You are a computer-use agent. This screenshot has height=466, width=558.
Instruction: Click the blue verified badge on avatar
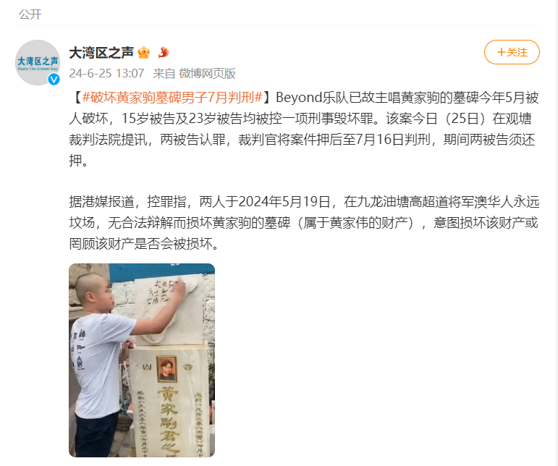(54, 80)
